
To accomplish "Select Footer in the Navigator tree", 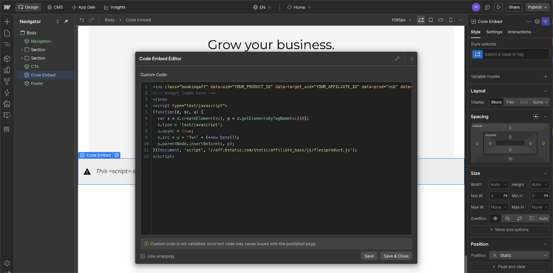I will pyautogui.click(x=37, y=84).
